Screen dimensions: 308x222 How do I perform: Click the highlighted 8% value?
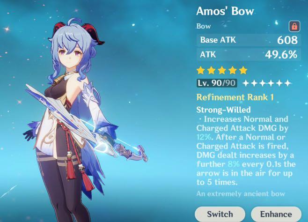[x=234, y=164]
